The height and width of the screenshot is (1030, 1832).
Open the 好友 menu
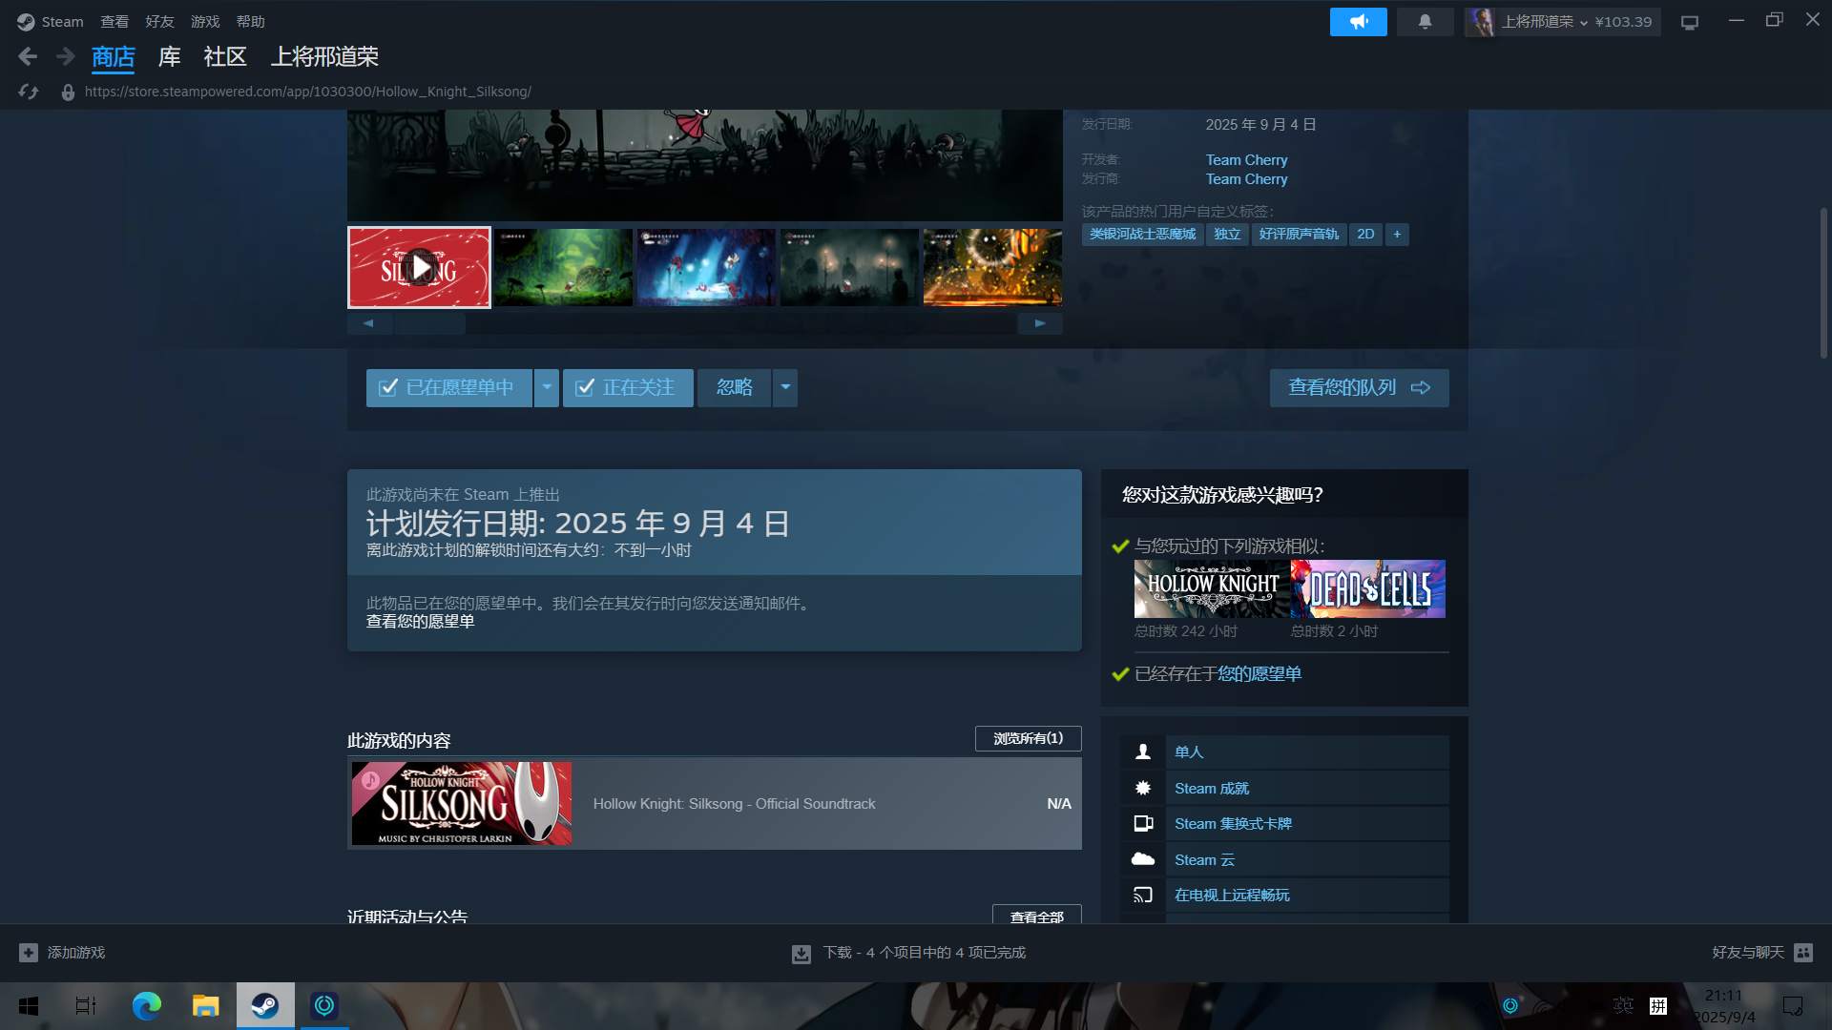160,22
